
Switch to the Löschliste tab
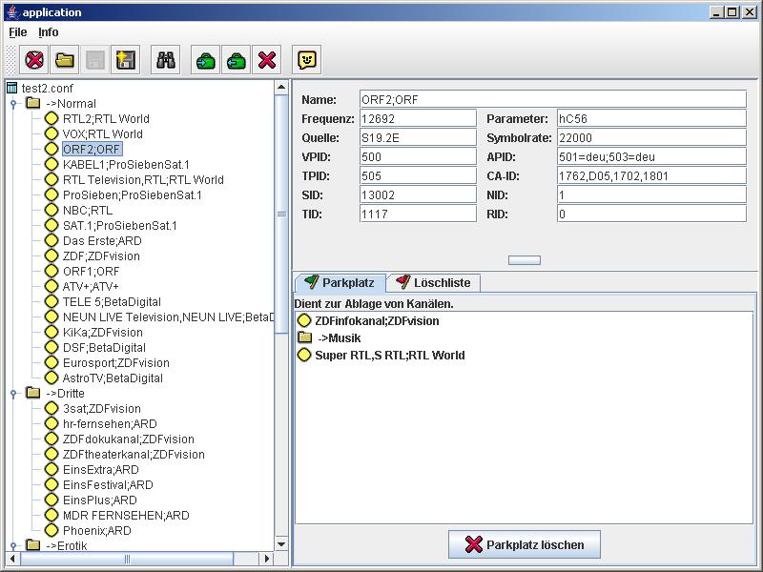click(433, 283)
